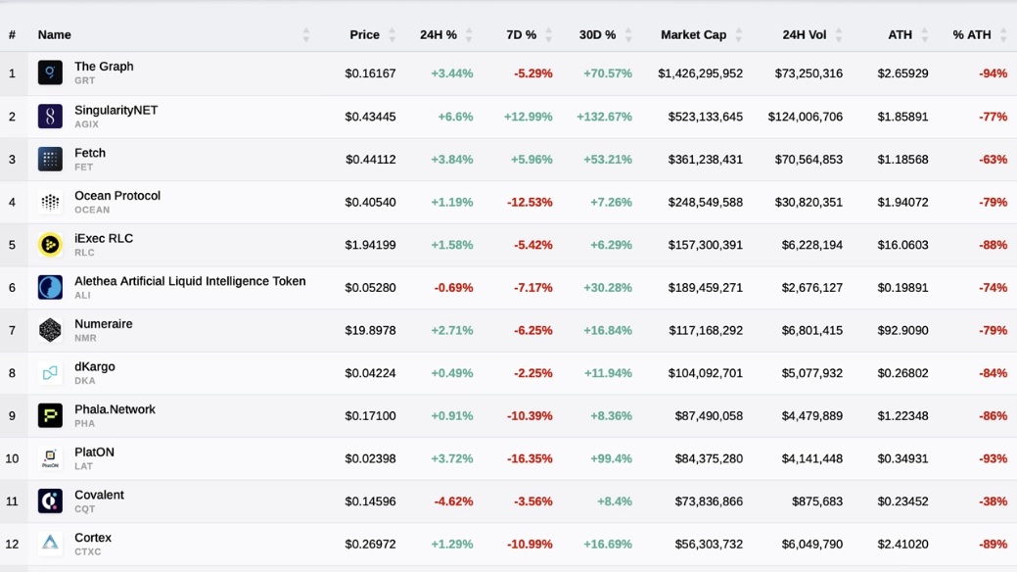Select Numeraire price $19.8978

[370, 331]
